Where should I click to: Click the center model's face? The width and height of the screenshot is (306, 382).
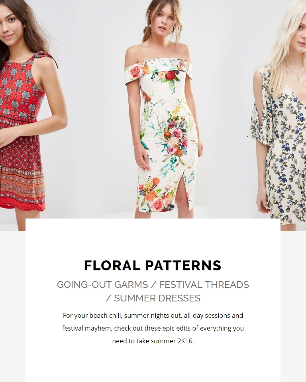[166, 21]
